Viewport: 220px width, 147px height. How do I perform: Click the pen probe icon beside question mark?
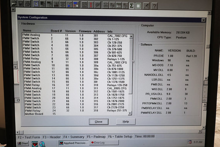[x=146, y=6]
